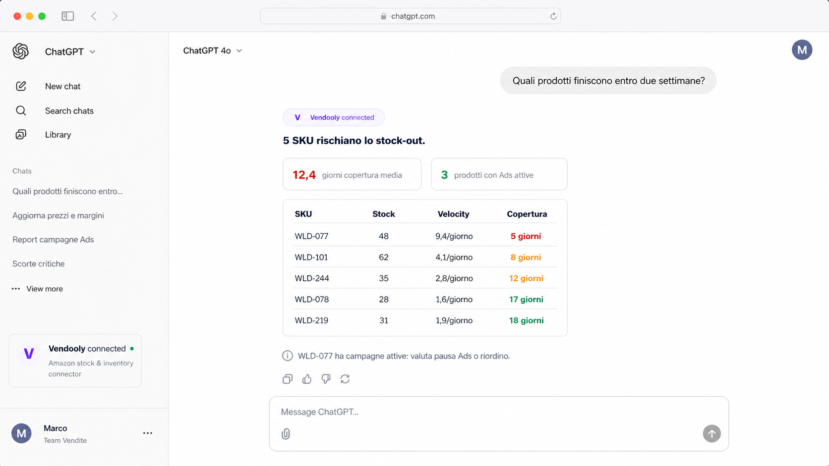Click the SKU column header

coord(303,214)
